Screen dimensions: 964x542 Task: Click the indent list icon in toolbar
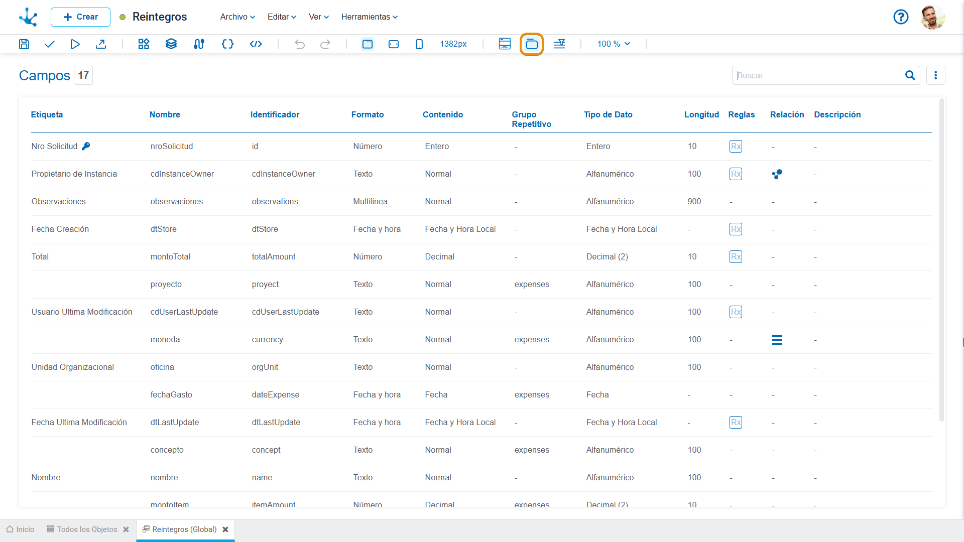559,44
